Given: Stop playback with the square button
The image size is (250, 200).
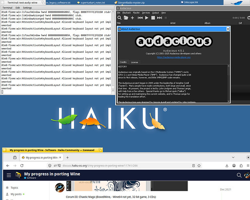Looking at the screenshot, I should pos(153,18).
